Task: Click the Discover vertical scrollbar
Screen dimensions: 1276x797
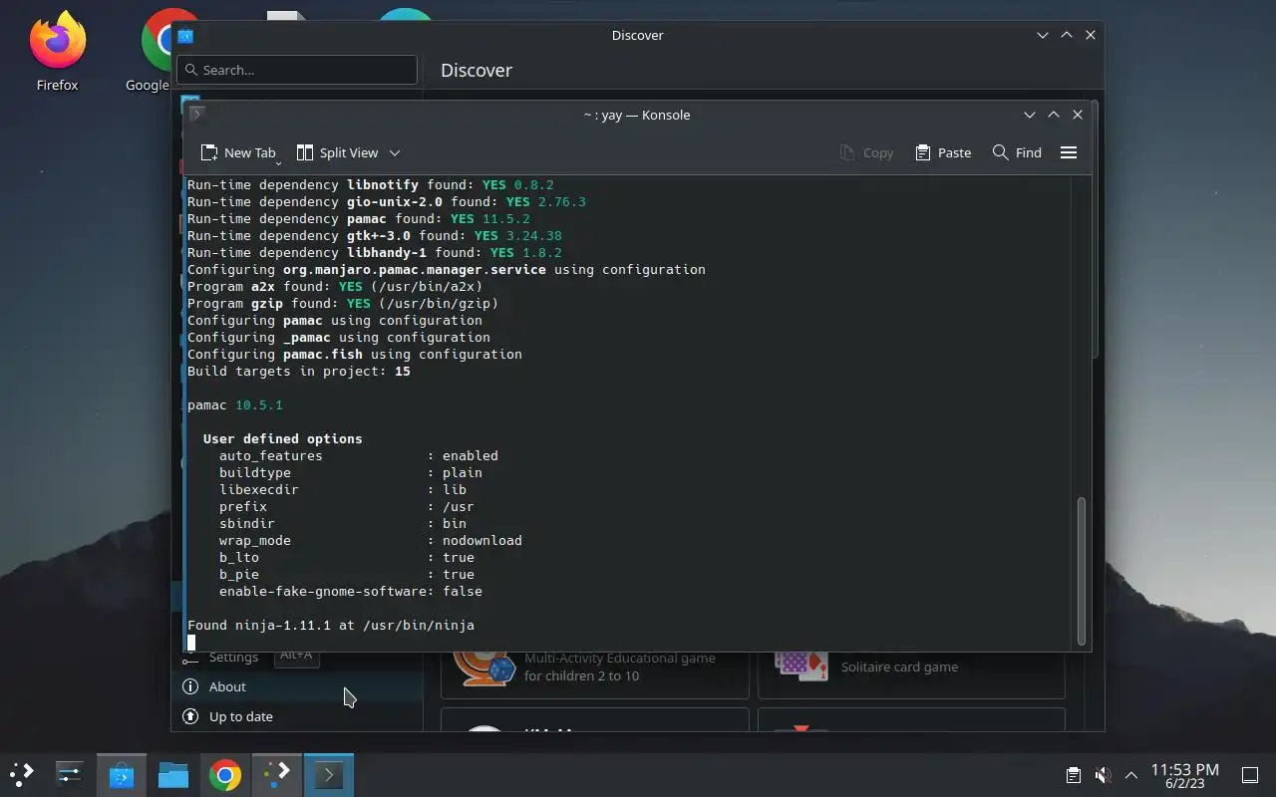Action: pyautogui.click(x=1095, y=229)
